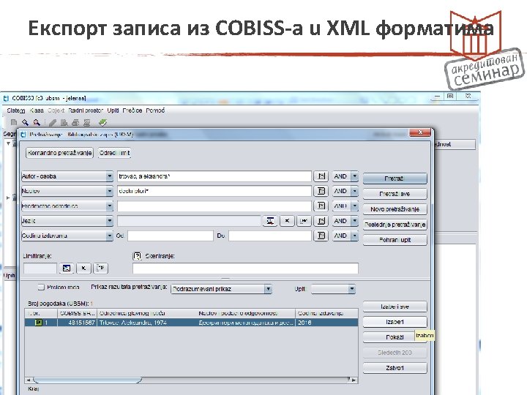This screenshot has height=395, width=527.
Task: Open AND operator dropdown in Autor row
Action: coord(354,176)
